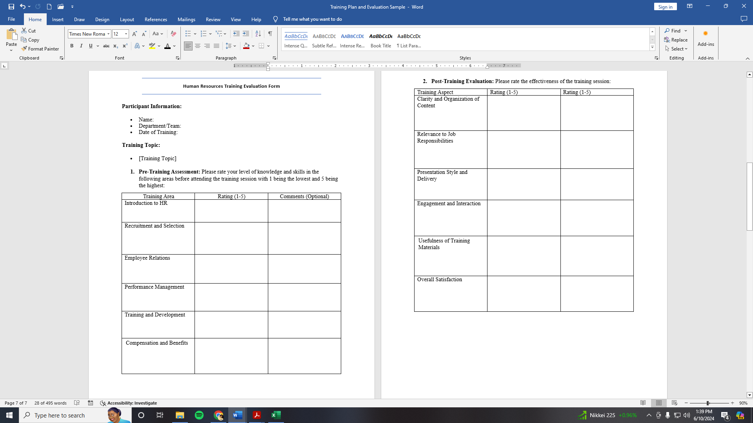Click the zoom level slider handle
This screenshot has width=753, height=423.
(x=708, y=403)
